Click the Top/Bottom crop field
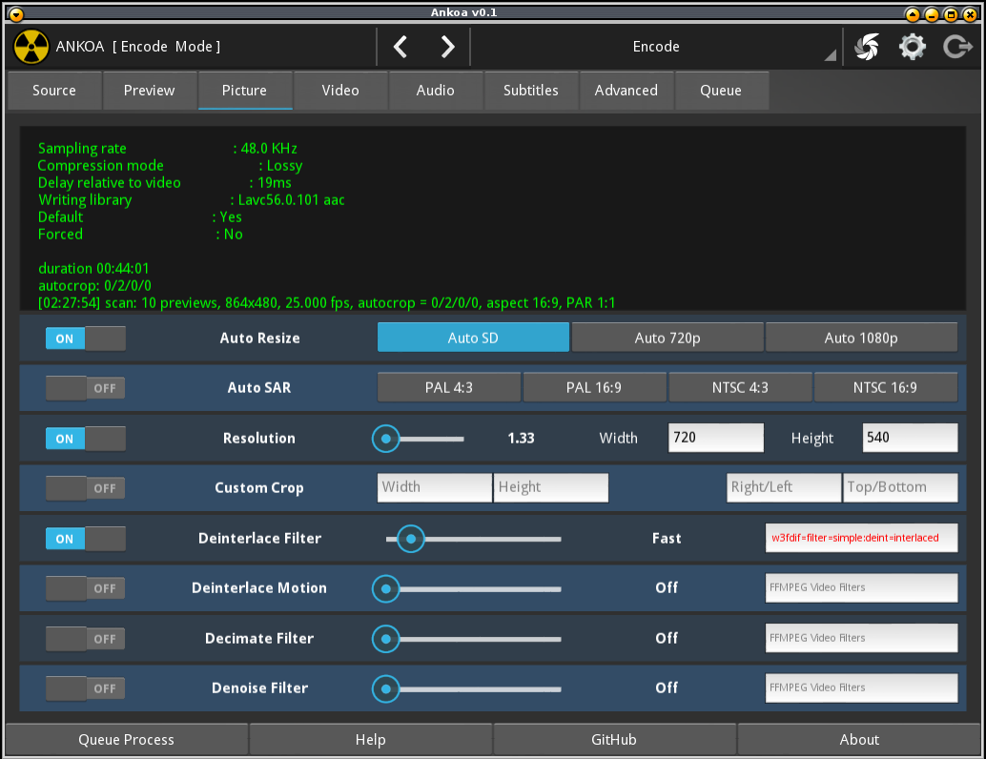 click(x=900, y=487)
